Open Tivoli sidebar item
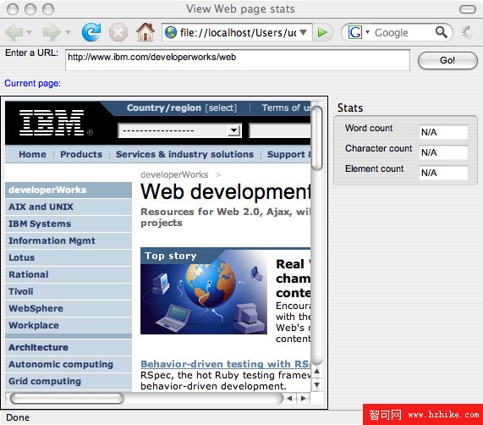Image resolution: width=483 pixels, height=425 pixels. tap(69, 291)
